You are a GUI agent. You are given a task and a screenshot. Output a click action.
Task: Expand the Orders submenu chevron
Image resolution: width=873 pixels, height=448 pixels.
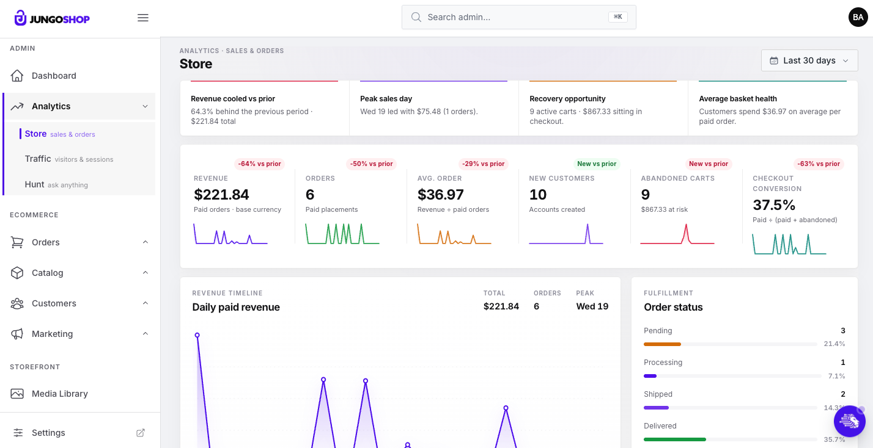point(145,242)
